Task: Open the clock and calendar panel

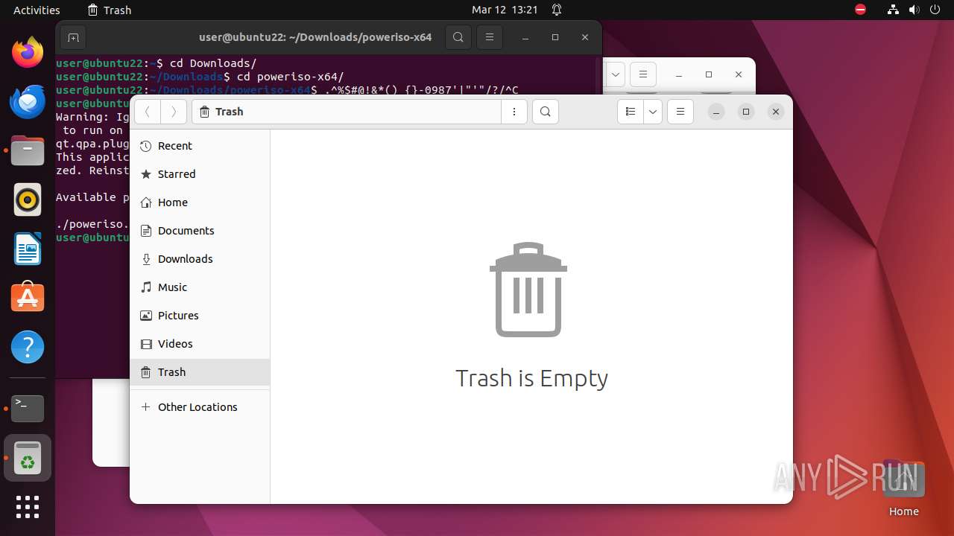Action: (x=505, y=10)
